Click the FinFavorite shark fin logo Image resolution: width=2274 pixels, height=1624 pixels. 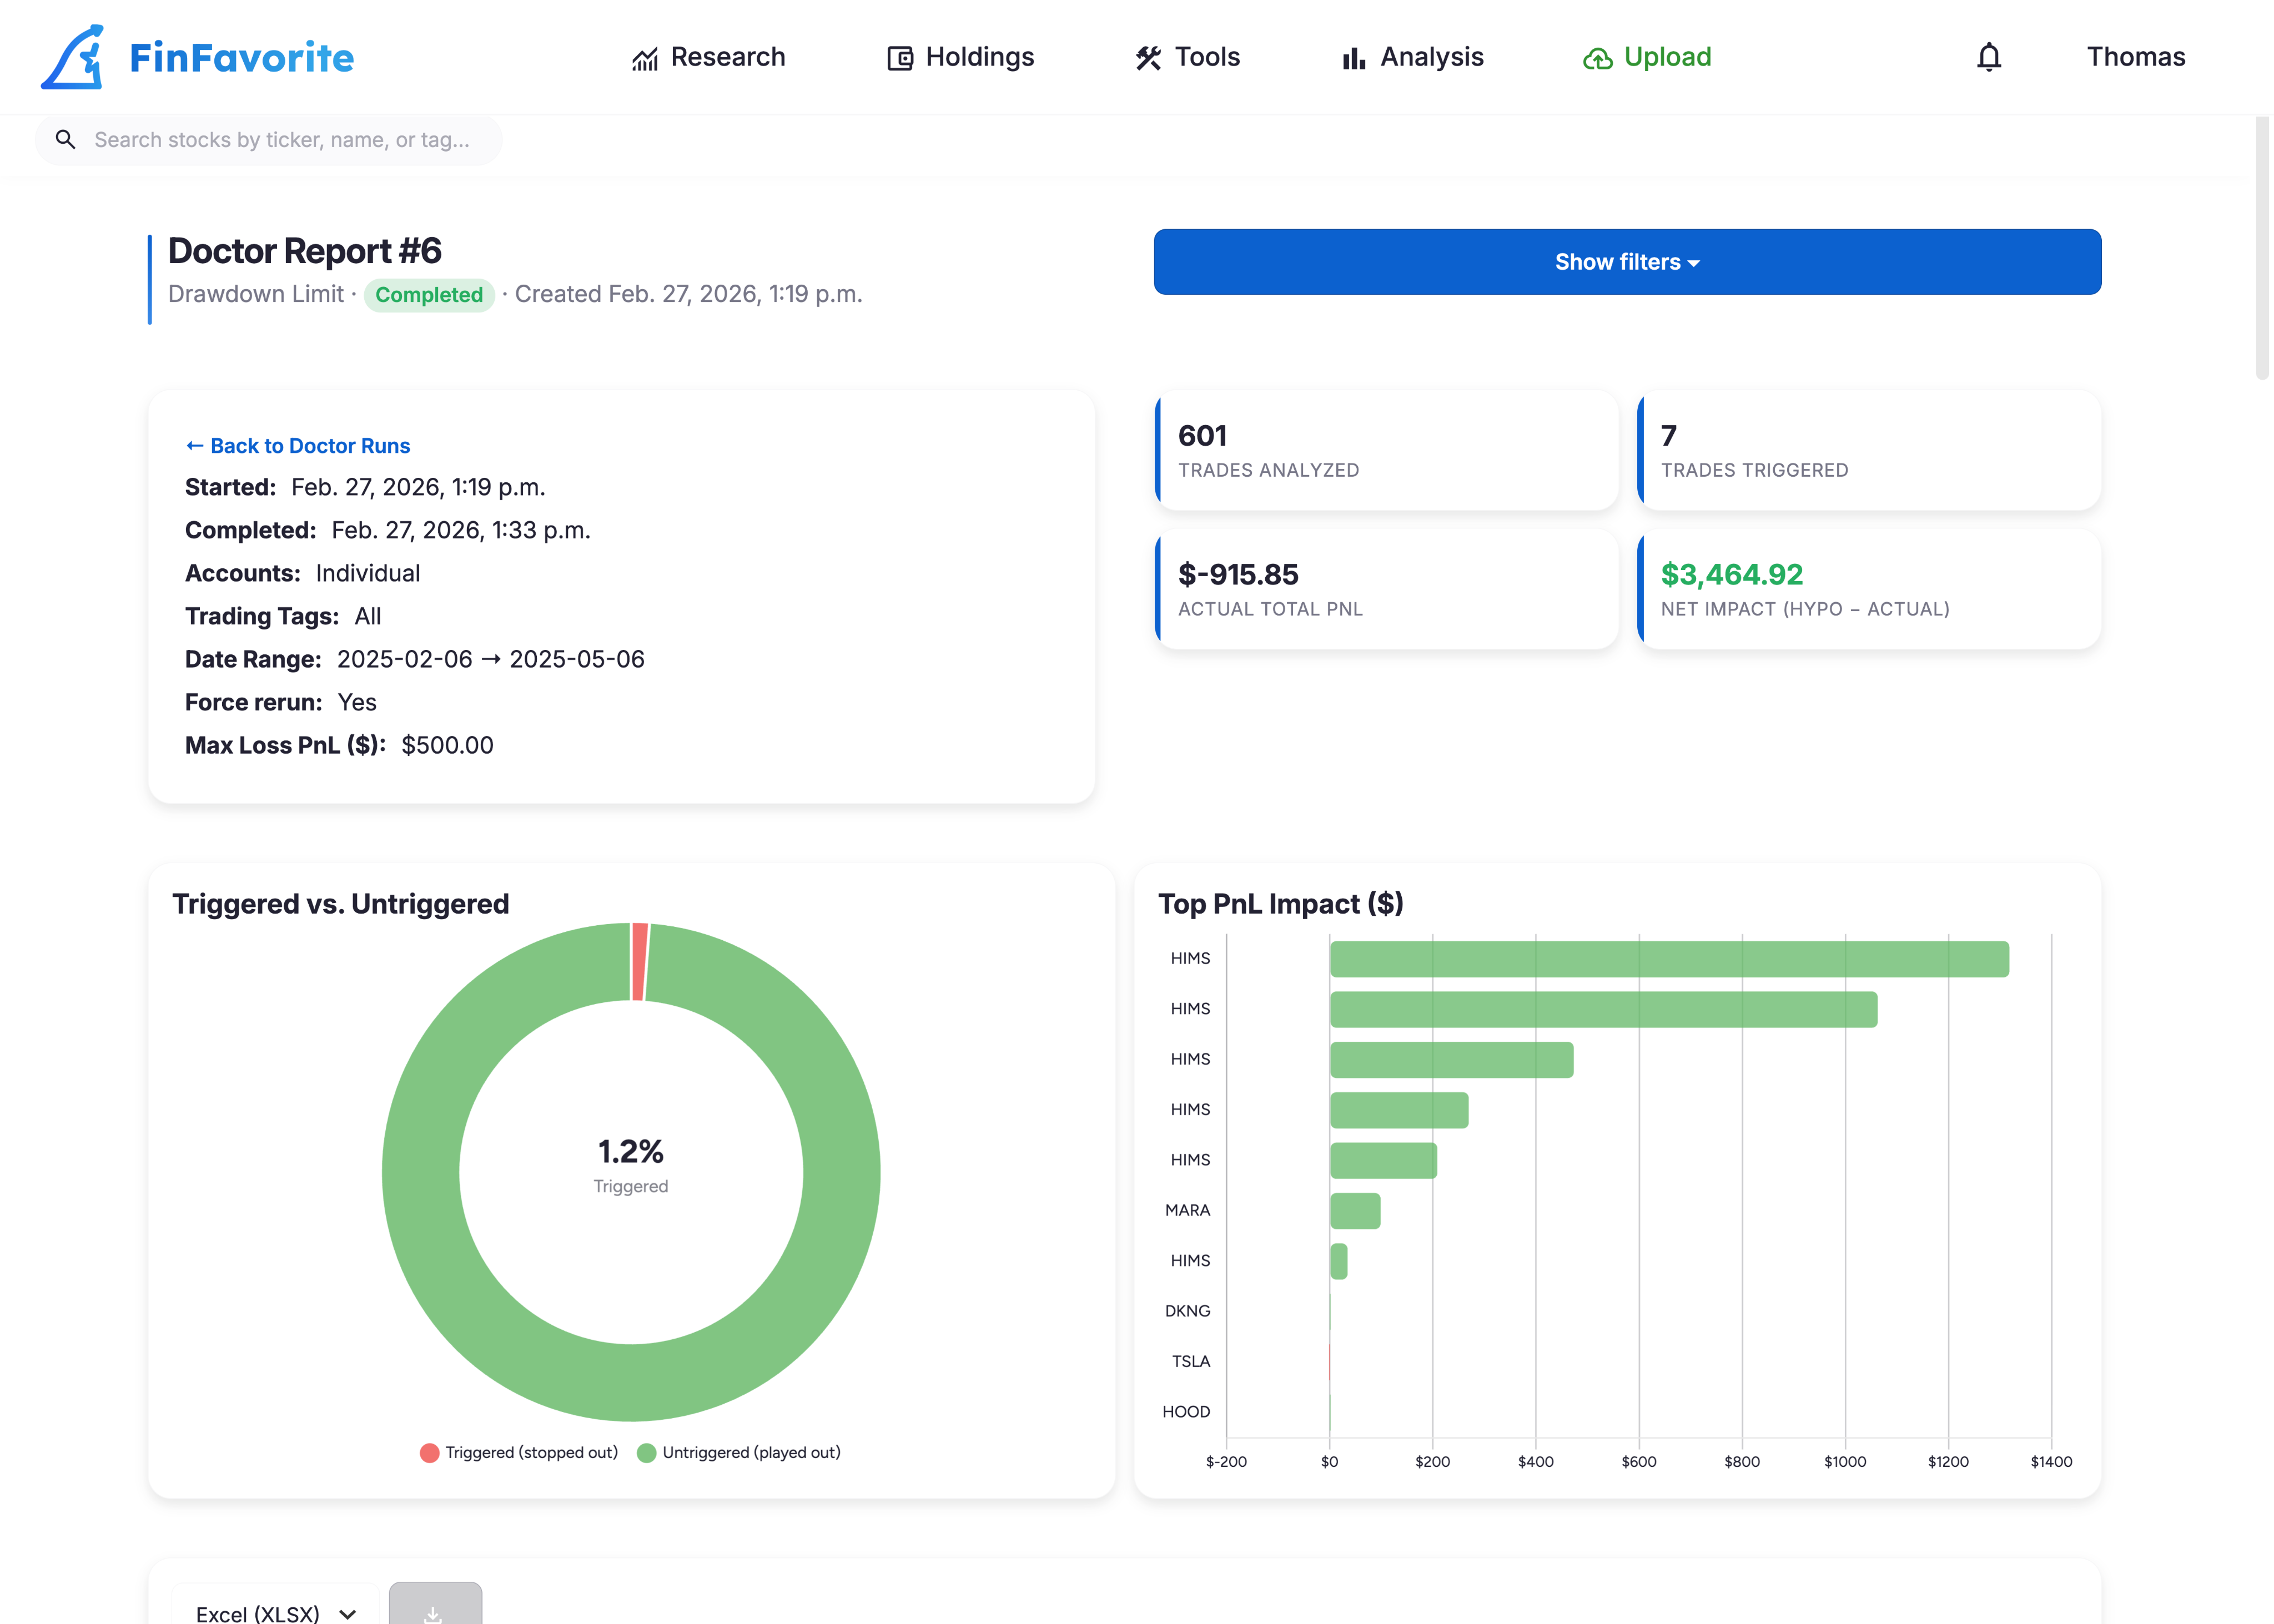(71, 57)
